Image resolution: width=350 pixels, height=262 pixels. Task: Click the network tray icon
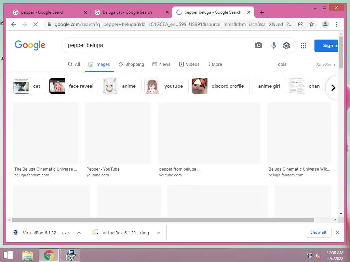pyautogui.click(x=310, y=256)
